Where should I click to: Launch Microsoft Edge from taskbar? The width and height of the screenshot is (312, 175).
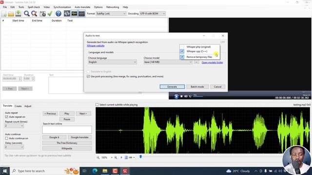pyautogui.click(x=95, y=171)
